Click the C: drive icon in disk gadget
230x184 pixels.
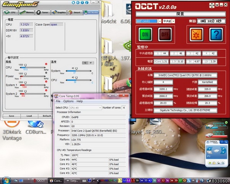coord(209,126)
